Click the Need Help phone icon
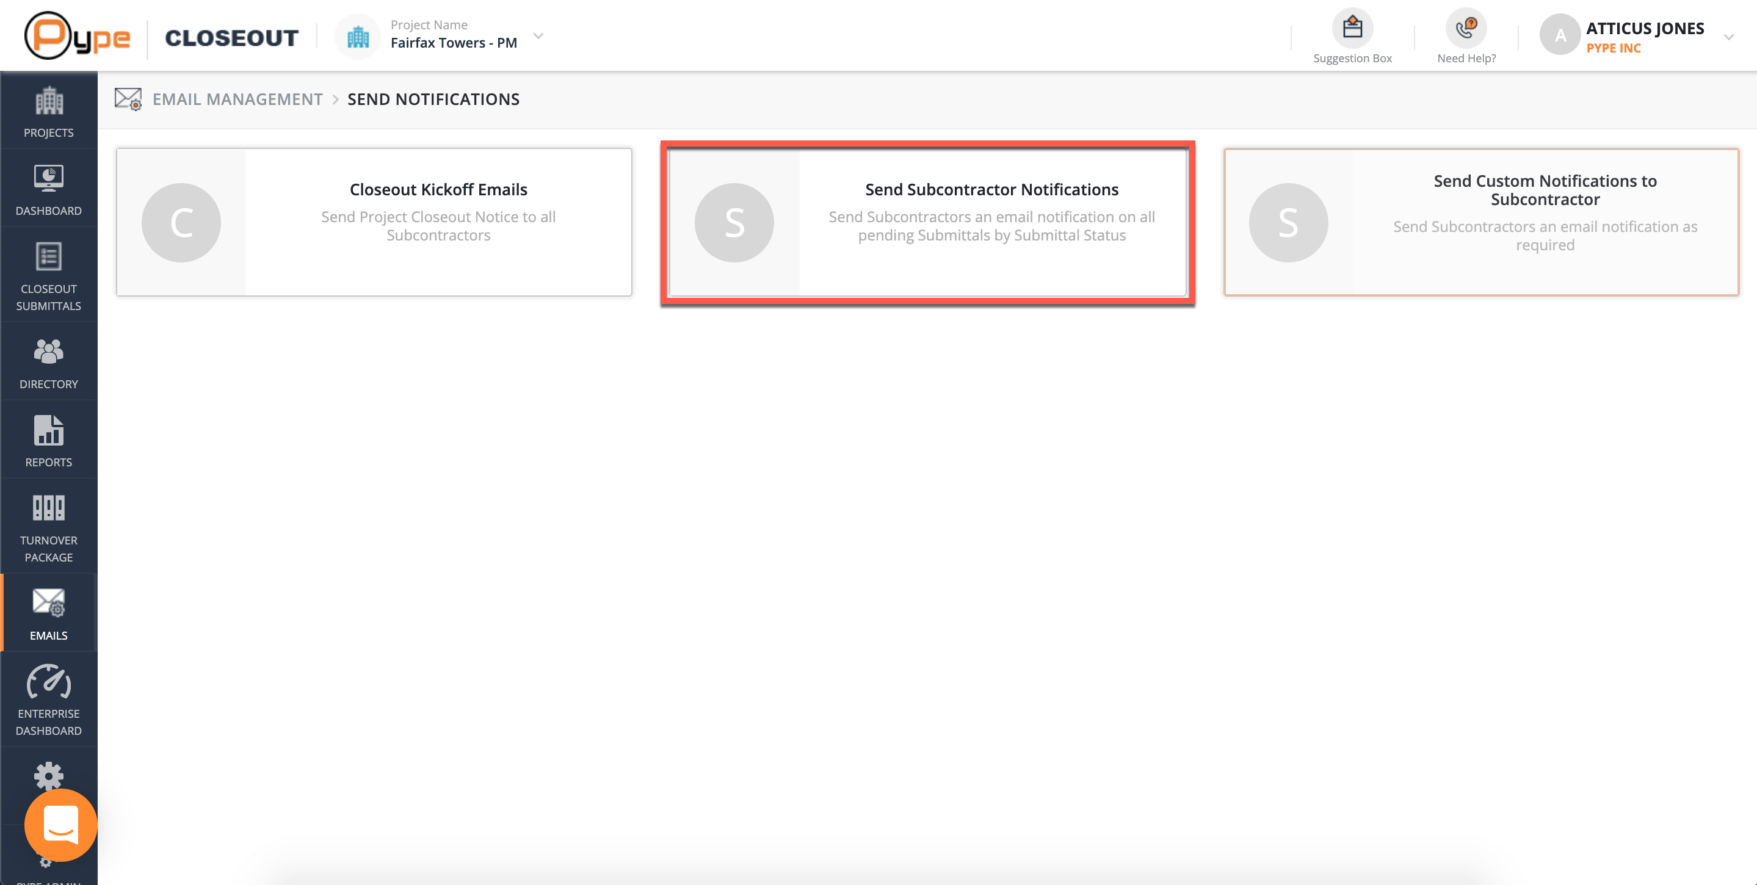The image size is (1757, 885). point(1465,29)
